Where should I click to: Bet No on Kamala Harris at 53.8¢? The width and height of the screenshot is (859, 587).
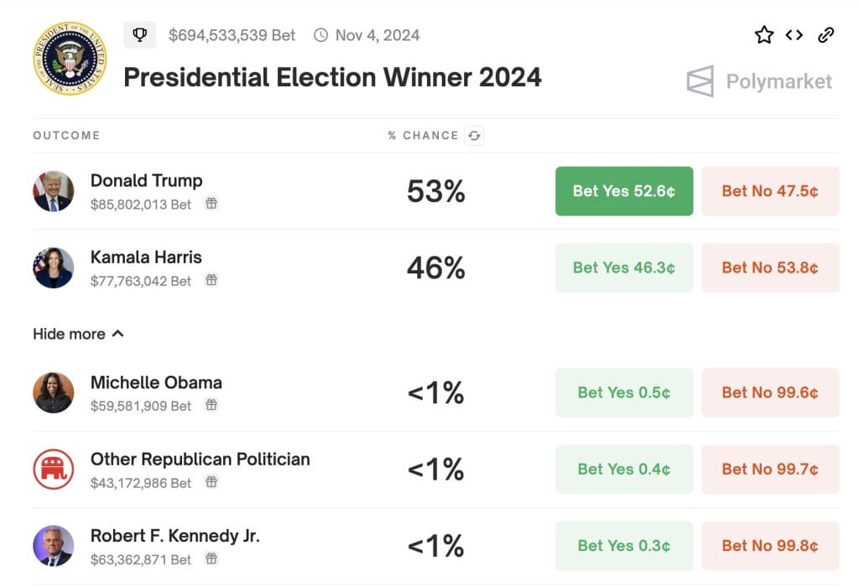pos(770,268)
